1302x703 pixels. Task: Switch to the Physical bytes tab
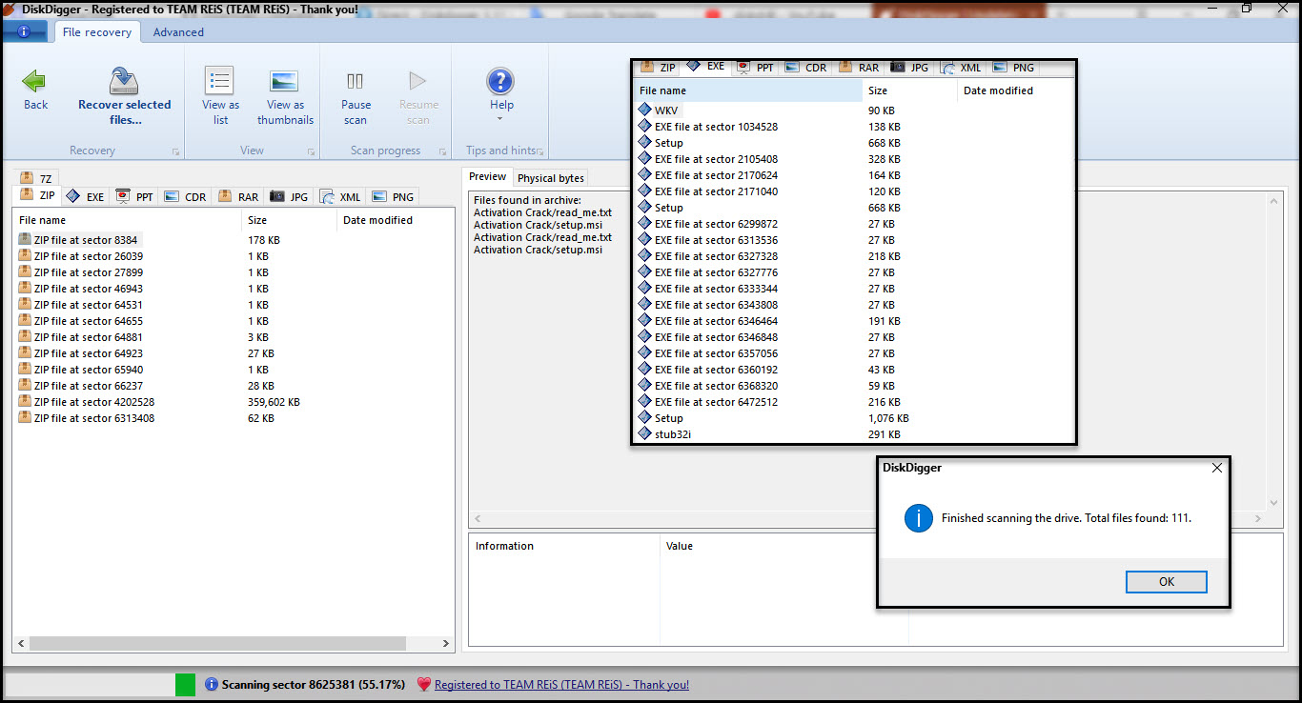click(x=550, y=178)
